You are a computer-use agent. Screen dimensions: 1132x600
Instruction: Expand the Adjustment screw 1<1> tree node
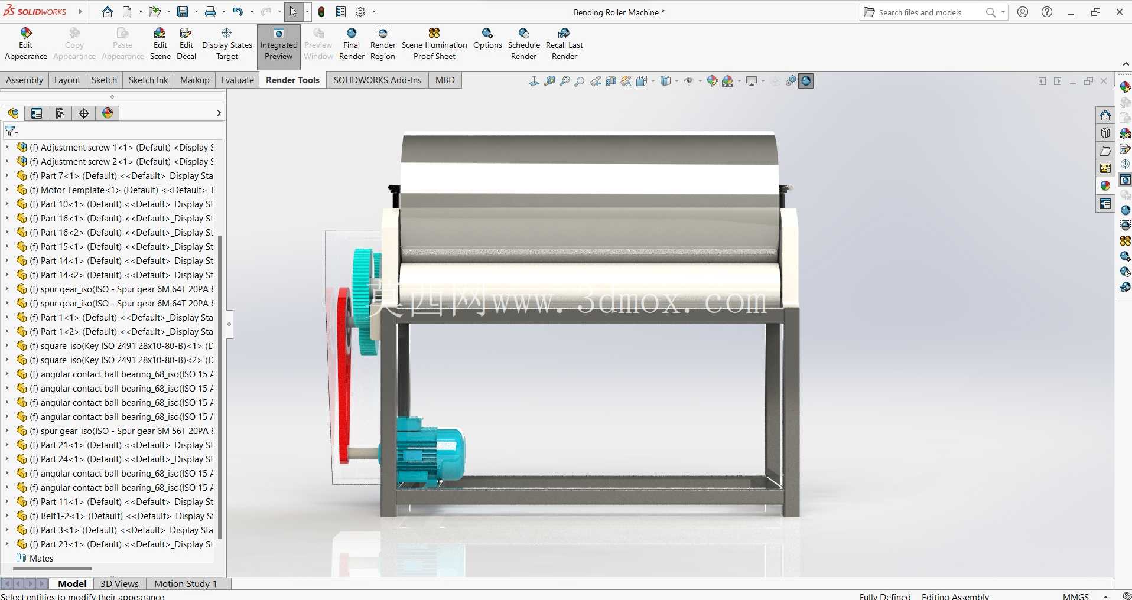[6, 148]
